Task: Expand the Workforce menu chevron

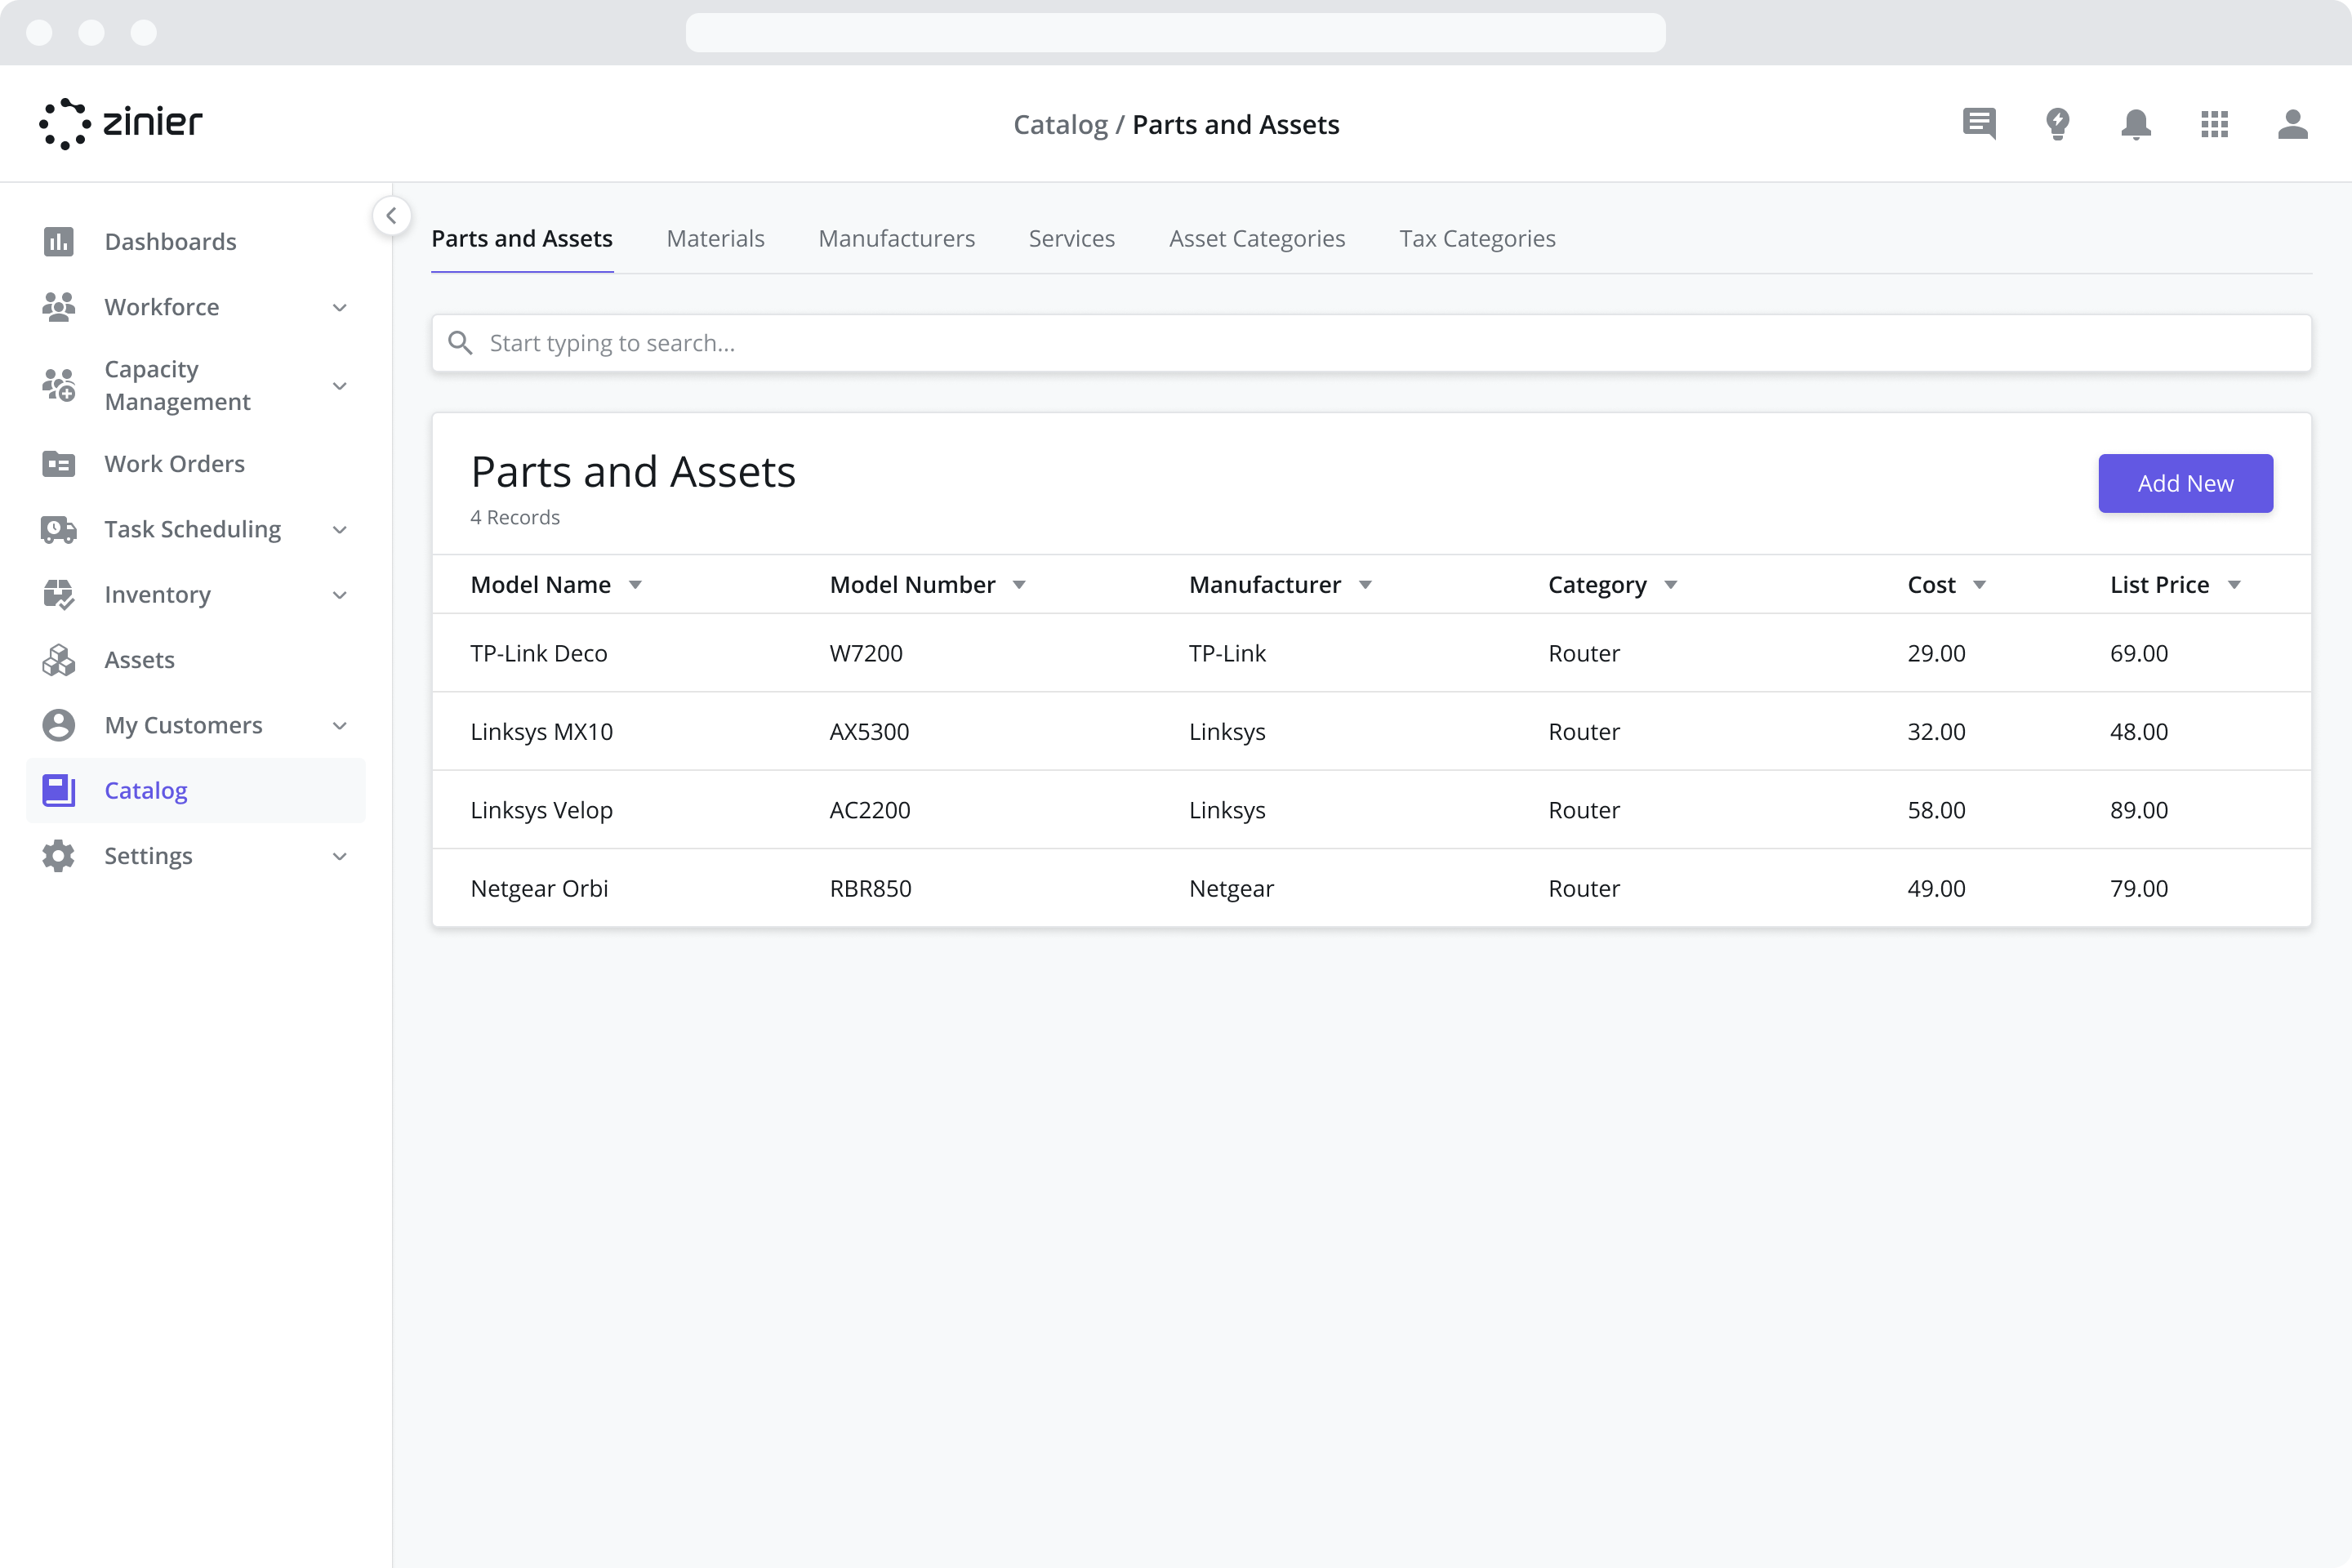Action: click(340, 307)
